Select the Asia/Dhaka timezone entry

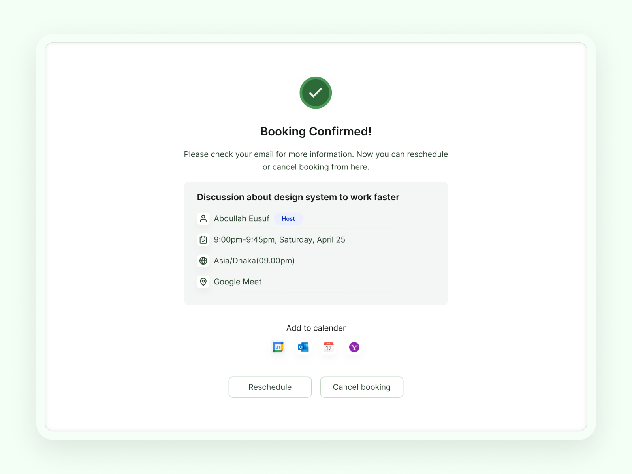tap(254, 261)
